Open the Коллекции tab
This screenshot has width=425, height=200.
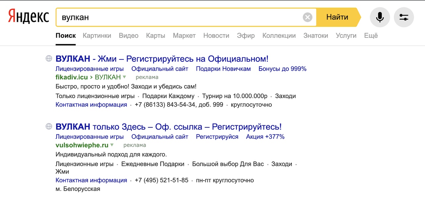[x=279, y=35]
